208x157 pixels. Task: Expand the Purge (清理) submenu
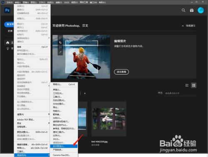coord(32,115)
